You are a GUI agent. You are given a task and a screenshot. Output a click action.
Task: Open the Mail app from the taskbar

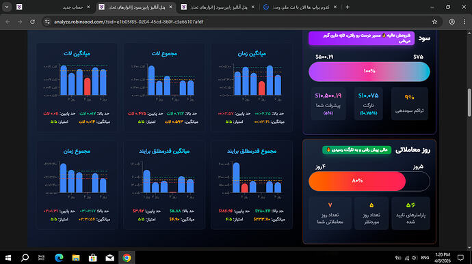click(109, 258)
